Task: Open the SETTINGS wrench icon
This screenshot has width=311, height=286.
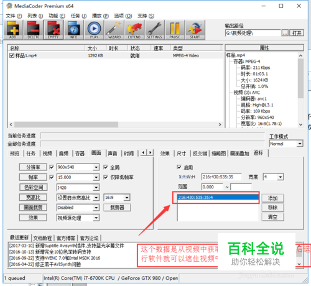Action: tap(154, 30)
